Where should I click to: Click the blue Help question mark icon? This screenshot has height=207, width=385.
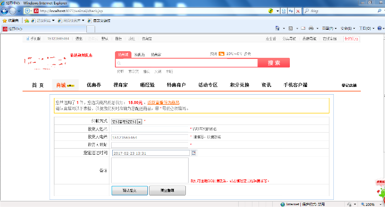click(x=380, y=28)
